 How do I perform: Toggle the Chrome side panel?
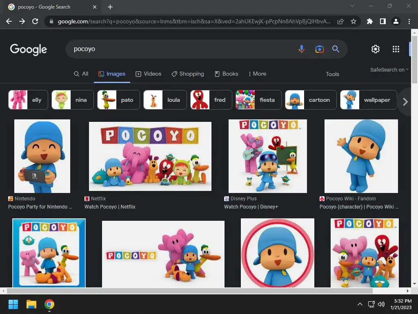point(383,21)
